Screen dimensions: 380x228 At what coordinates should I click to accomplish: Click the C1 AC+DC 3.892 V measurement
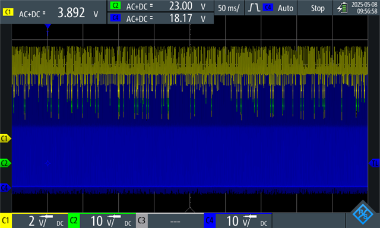click(x=53, y=12)
